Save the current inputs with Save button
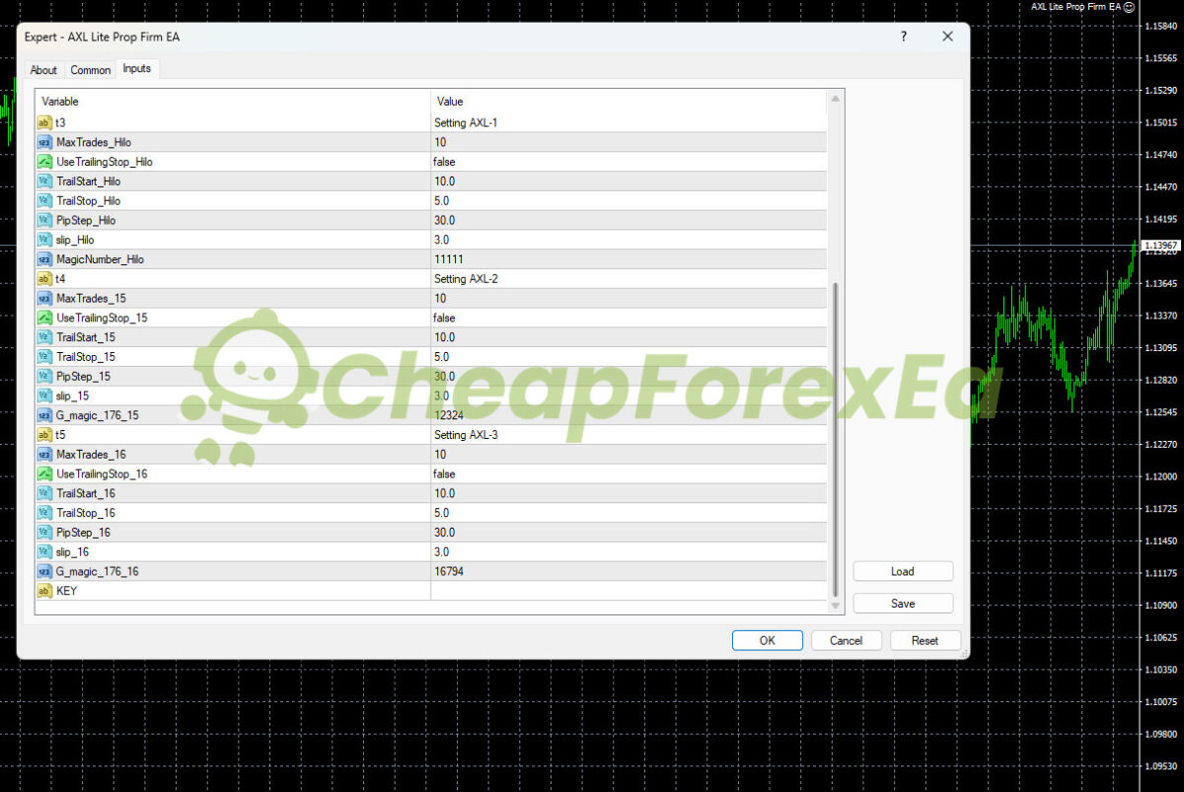This screenshot has height=792, width=1184. [x=903, y=604]
